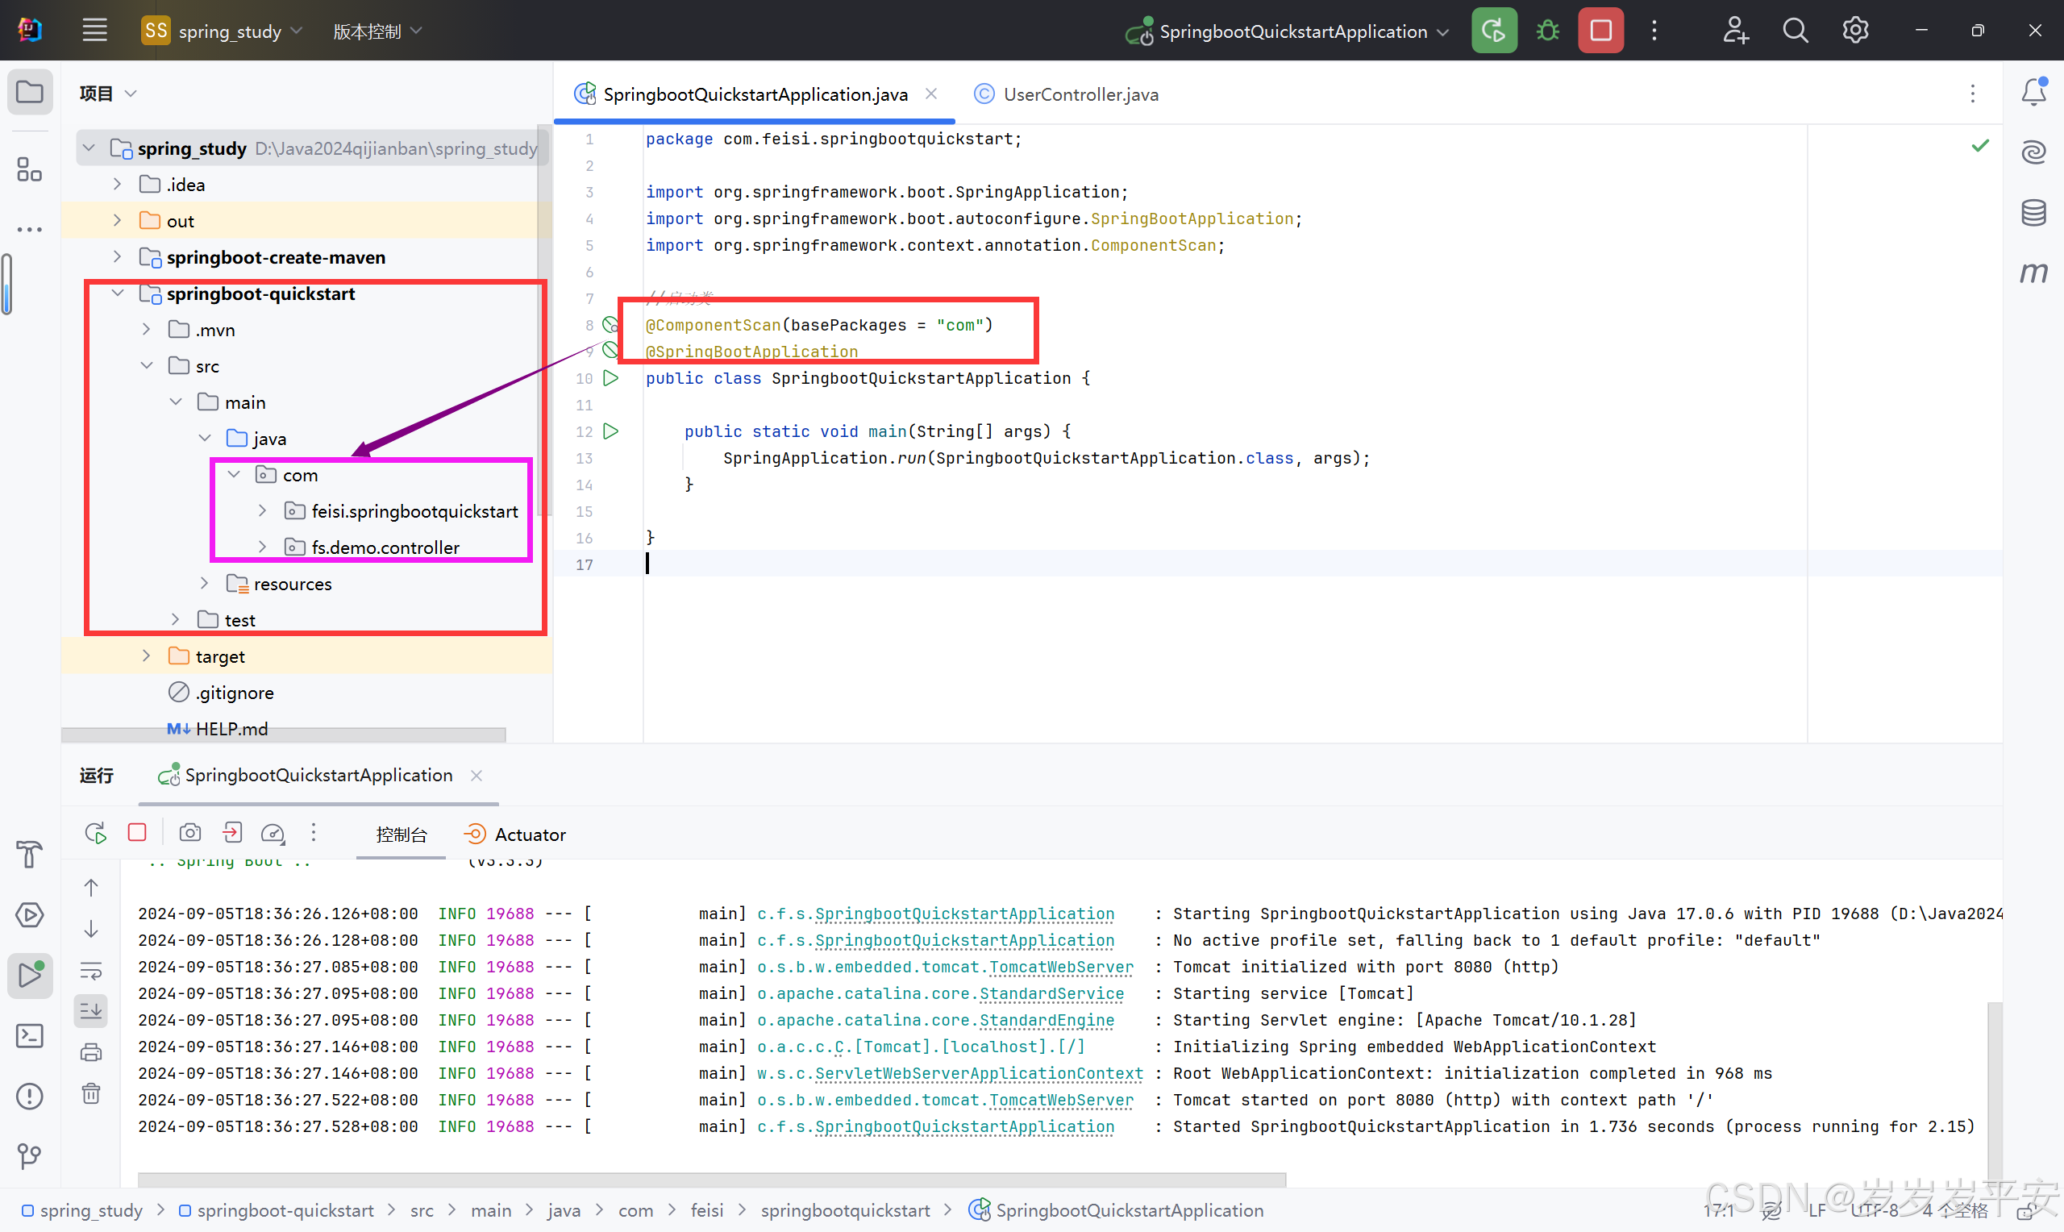Image resolution: width=2064 pixels, height=1232 pixels.
Task: Open the Actuator tab
Action: (515, 835)
